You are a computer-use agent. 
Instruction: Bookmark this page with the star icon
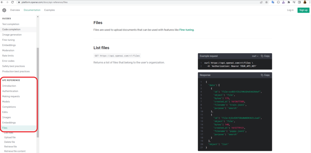point(266,2)
